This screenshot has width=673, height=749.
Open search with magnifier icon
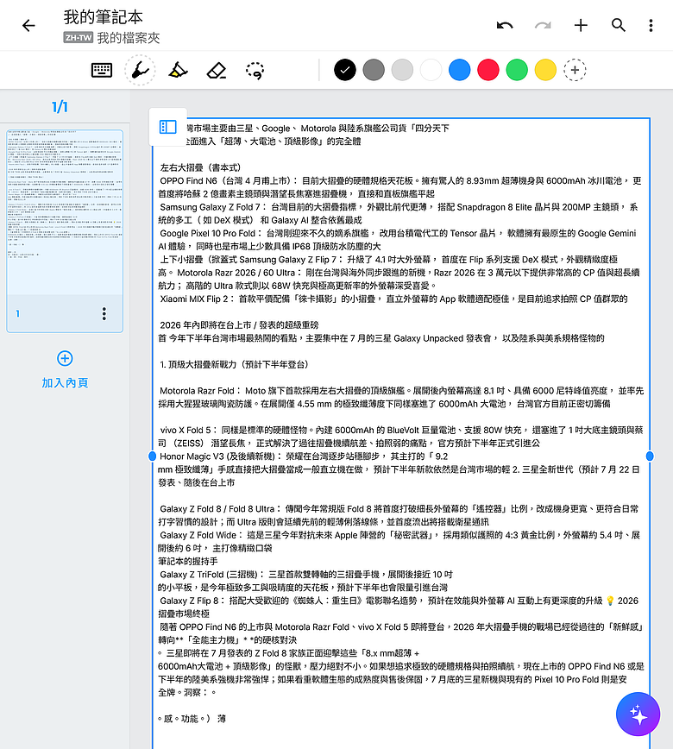click(x=619, y=25)
